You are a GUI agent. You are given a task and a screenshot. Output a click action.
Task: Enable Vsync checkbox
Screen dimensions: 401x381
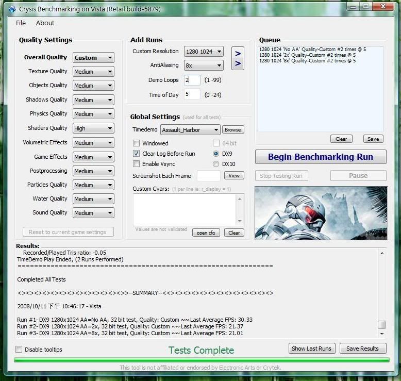click(x=136, y=164)
